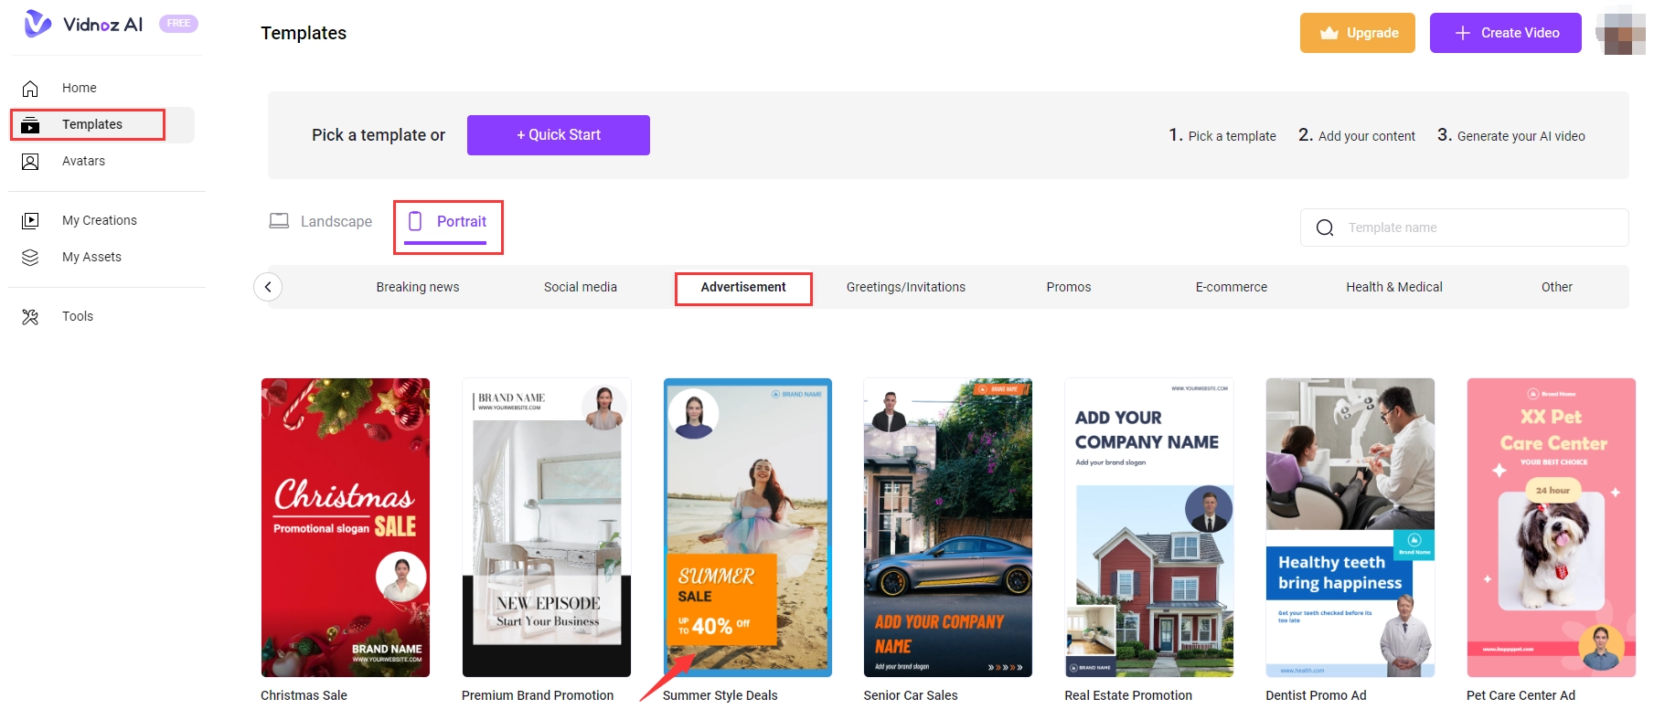Viewport: 1654px width, 720px height.
Task: Select the Avatars sidebar icon
Action: [30, 162]
